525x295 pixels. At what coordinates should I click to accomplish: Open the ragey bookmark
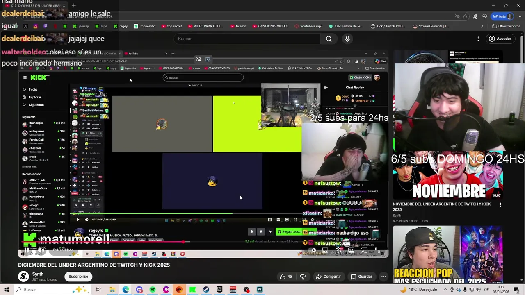point(121,26)
